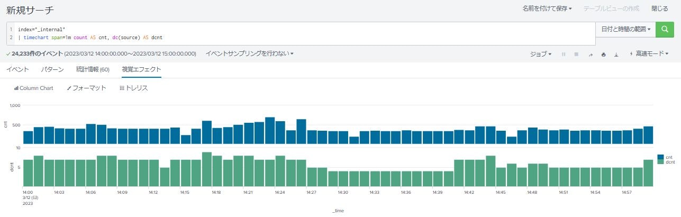Share the search job via arrow icon
This screenshot has height=217, width=681.
(591, 54)
